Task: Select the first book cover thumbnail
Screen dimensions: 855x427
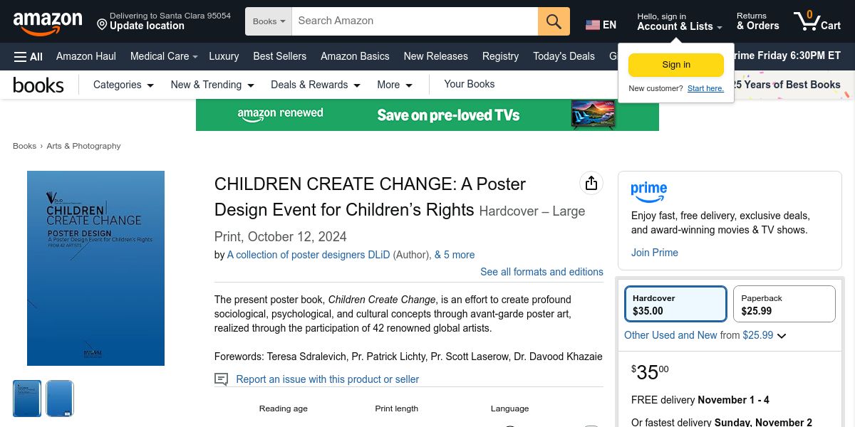Action: (27, 399)
